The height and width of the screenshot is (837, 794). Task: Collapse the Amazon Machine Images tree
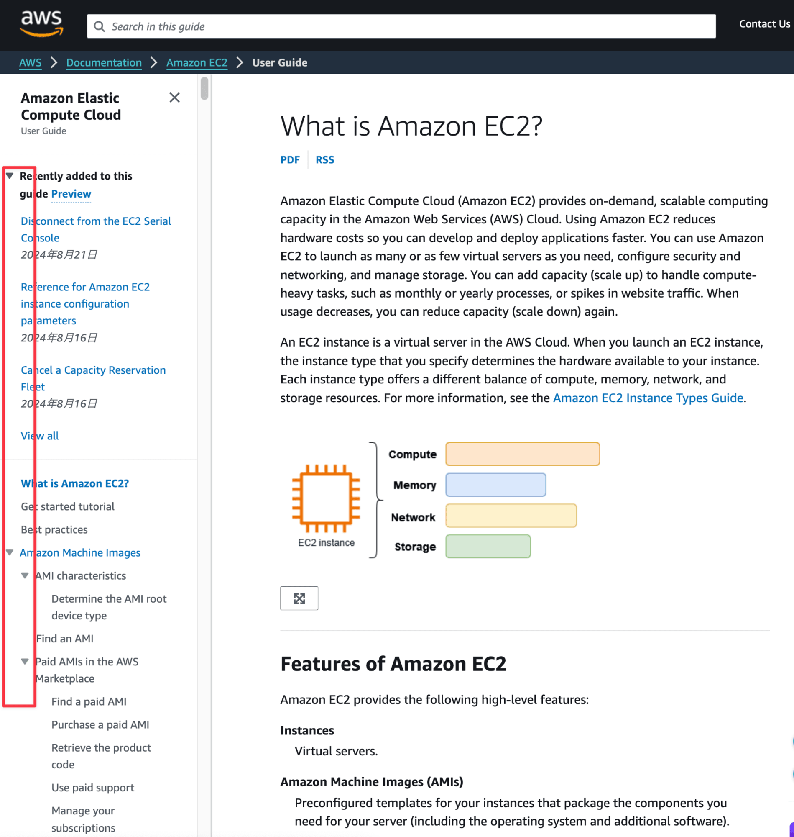click(10, 552)
